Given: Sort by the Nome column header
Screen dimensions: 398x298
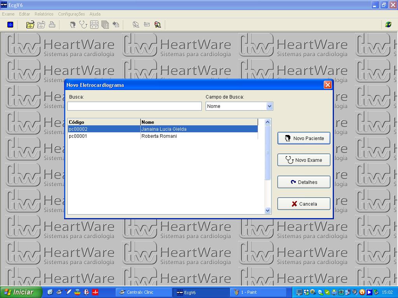Looking at the screenshot, I should point(199,122).
